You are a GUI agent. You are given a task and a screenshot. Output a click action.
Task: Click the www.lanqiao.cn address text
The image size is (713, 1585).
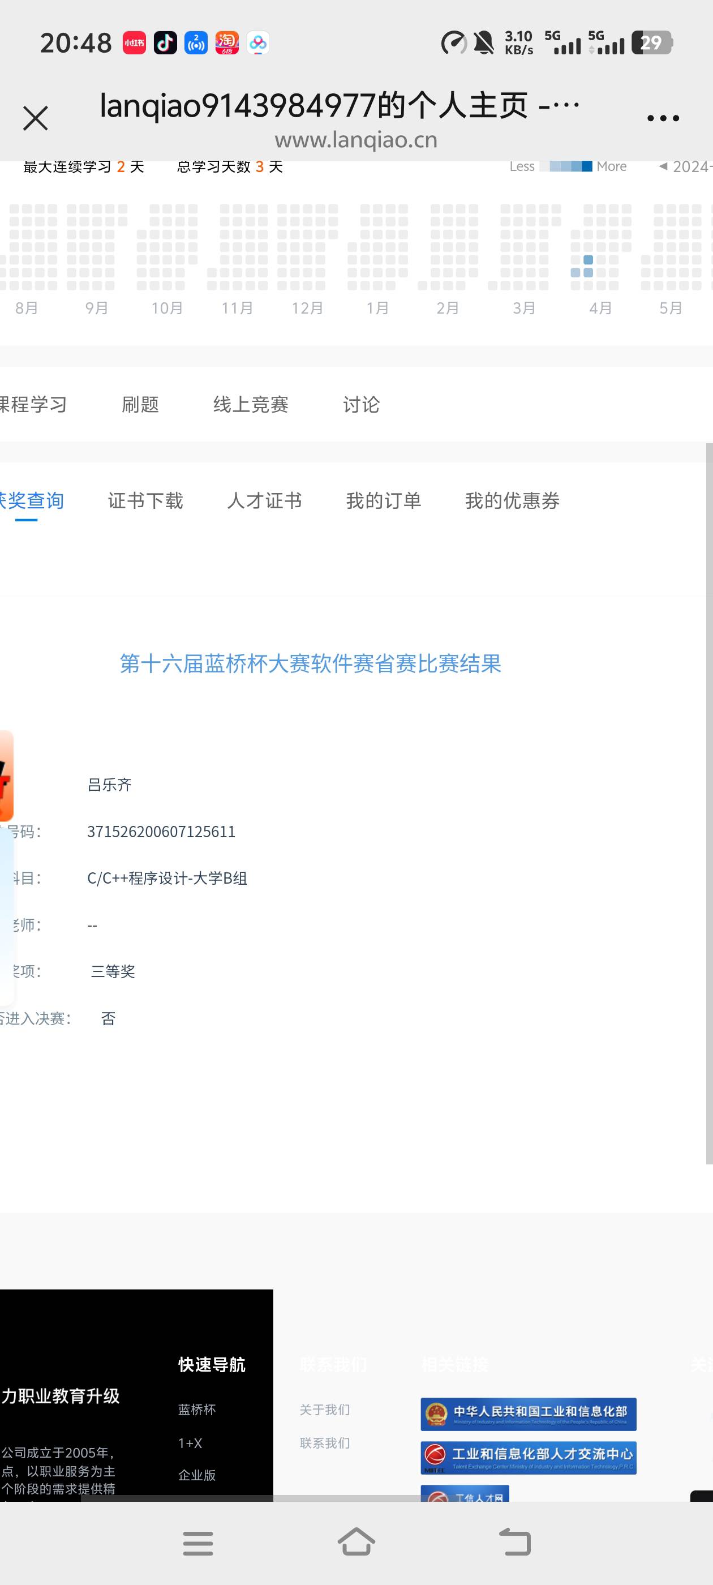356,140
